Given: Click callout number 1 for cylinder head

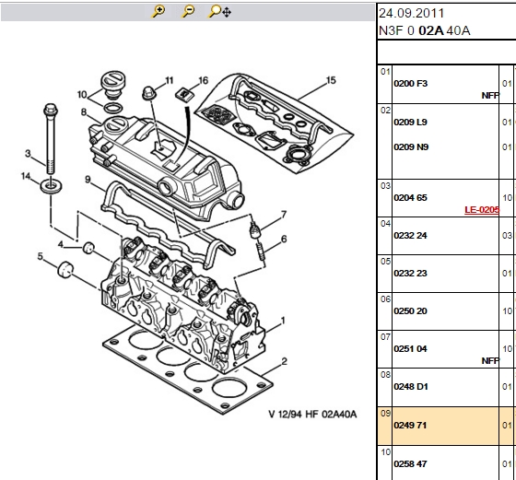Looking at the screenshot, I should point(283,320).
